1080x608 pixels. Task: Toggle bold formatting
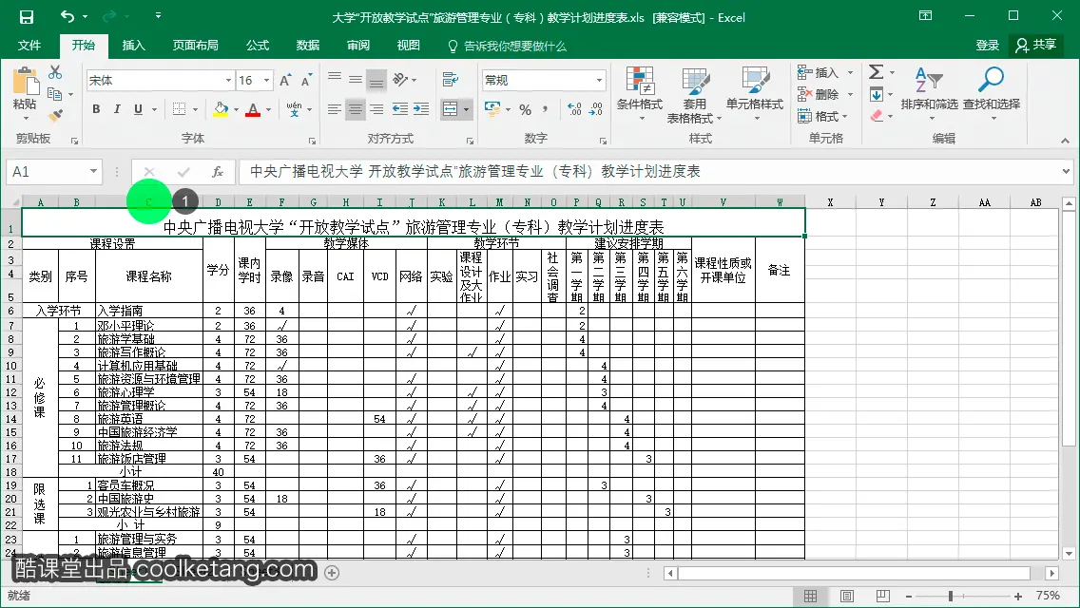coord(96,109)
